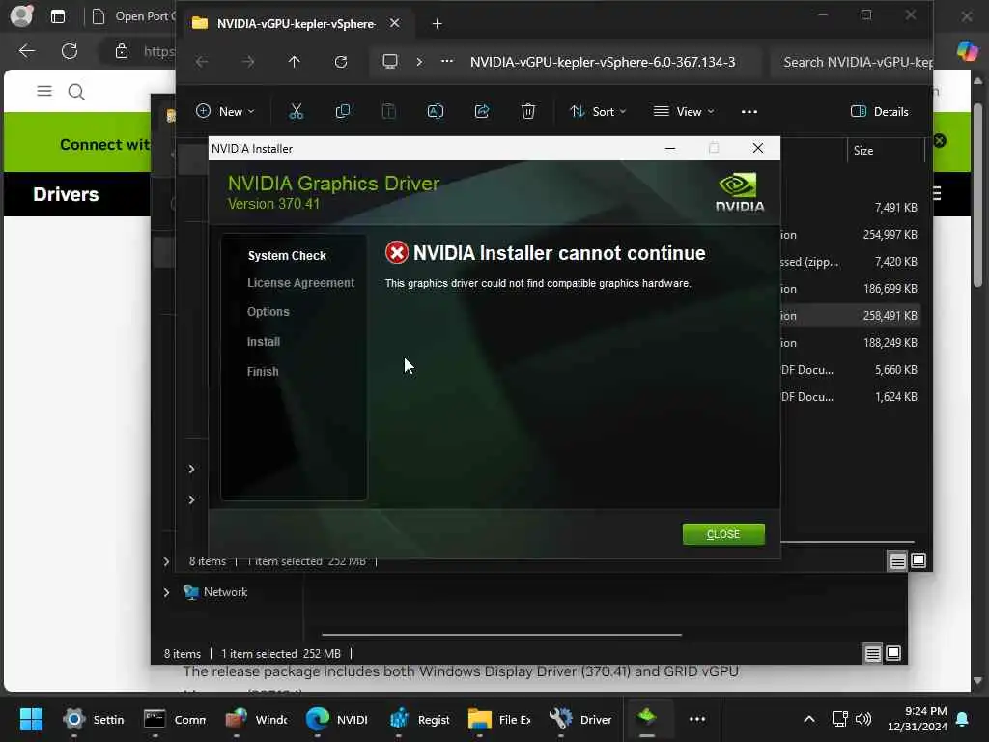Click the Rename icon in Explorer toolbar
This screenshot has height=742, width=989.
click(436, 112)
